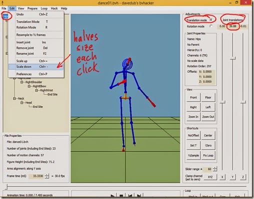This screenshot has height=199, width=254.
Task: Choose Translation Mode in the Edit menu
Action: pyautogui.click(x=36, y=21)
